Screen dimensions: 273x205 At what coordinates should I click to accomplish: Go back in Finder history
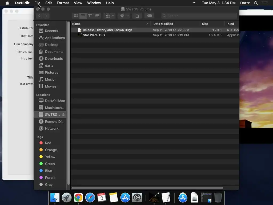click(x=39, y=16)
